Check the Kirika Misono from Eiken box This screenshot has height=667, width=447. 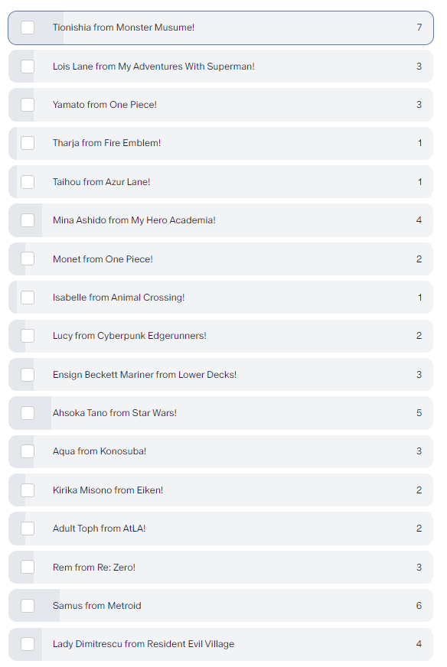pos(28,490)
